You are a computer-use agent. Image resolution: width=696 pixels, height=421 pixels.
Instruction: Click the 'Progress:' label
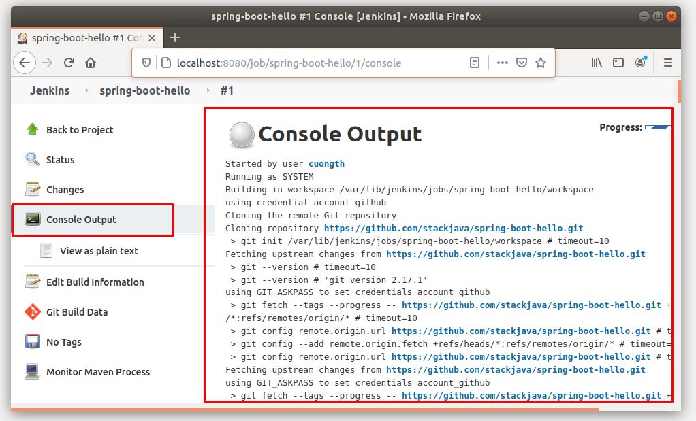point(620,127)
